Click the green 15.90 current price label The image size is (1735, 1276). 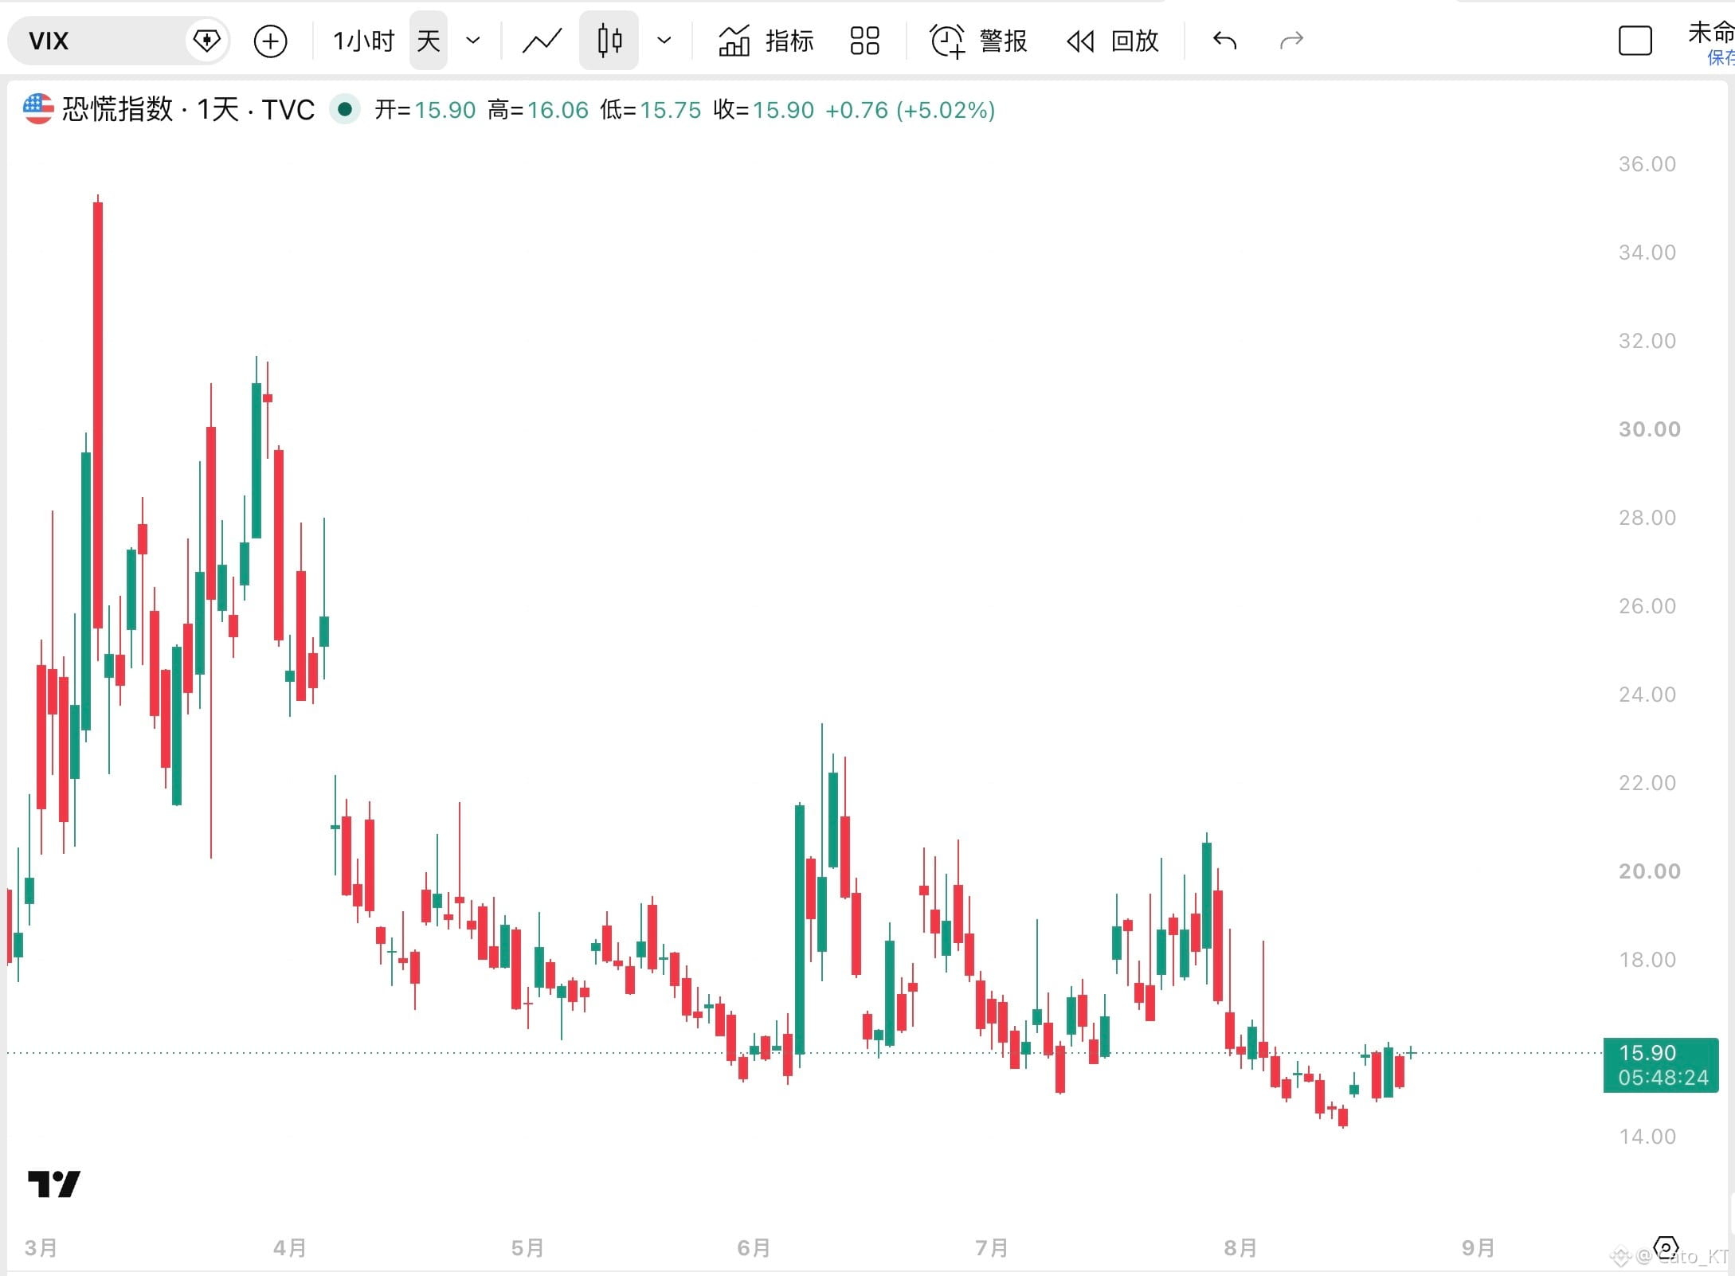(1647, 1053)
